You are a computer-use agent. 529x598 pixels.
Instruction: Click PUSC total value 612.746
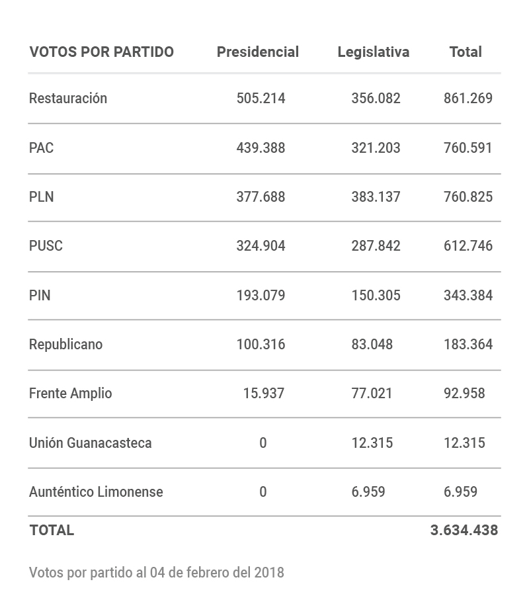tap(468, 246)
